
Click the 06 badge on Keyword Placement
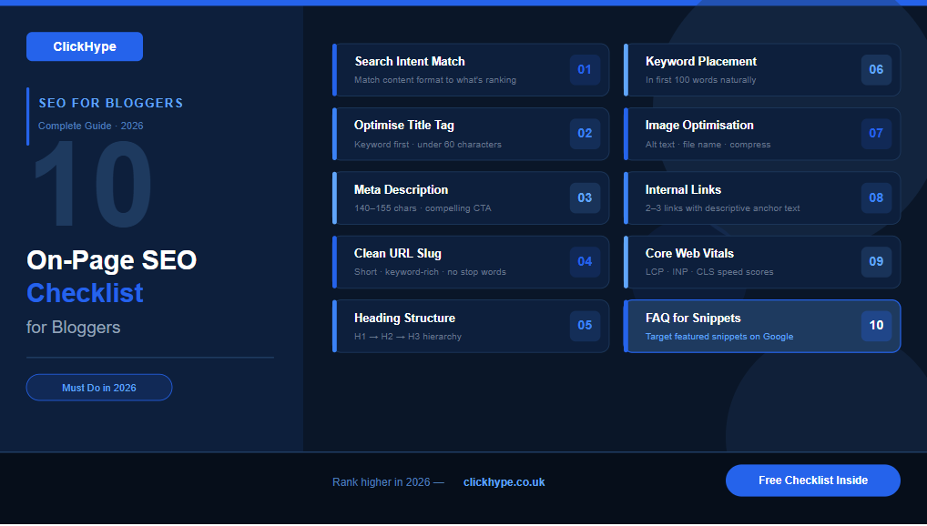click(x=875, y=69)
